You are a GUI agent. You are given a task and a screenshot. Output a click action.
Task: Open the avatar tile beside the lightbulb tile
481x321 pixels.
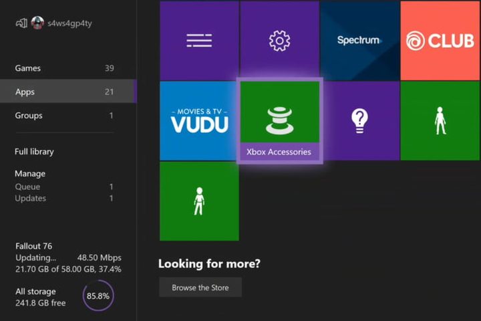[x=440, y=121]
